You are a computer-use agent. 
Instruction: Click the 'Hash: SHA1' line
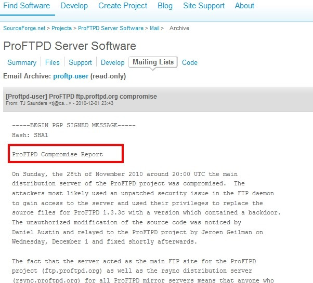pyautogui.click(x=30, y=135)
